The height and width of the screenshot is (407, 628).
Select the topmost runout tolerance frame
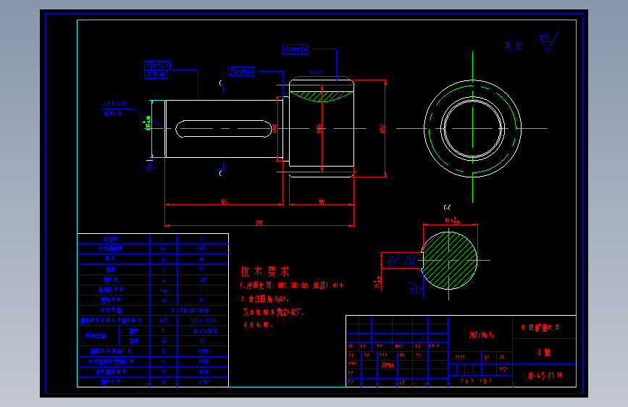coord(296,49)
